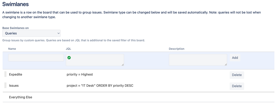This screenshot has width=280, height=111.
Task: Focus the new swimlane JQL textarea
Action: click(95, 60)
